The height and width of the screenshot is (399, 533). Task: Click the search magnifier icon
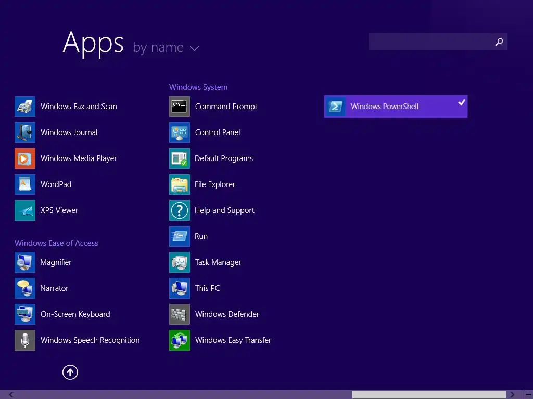coord(499,42)
